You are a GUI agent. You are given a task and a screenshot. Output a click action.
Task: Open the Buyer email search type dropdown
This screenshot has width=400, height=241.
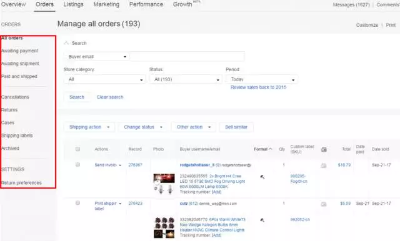coord(97,57)
